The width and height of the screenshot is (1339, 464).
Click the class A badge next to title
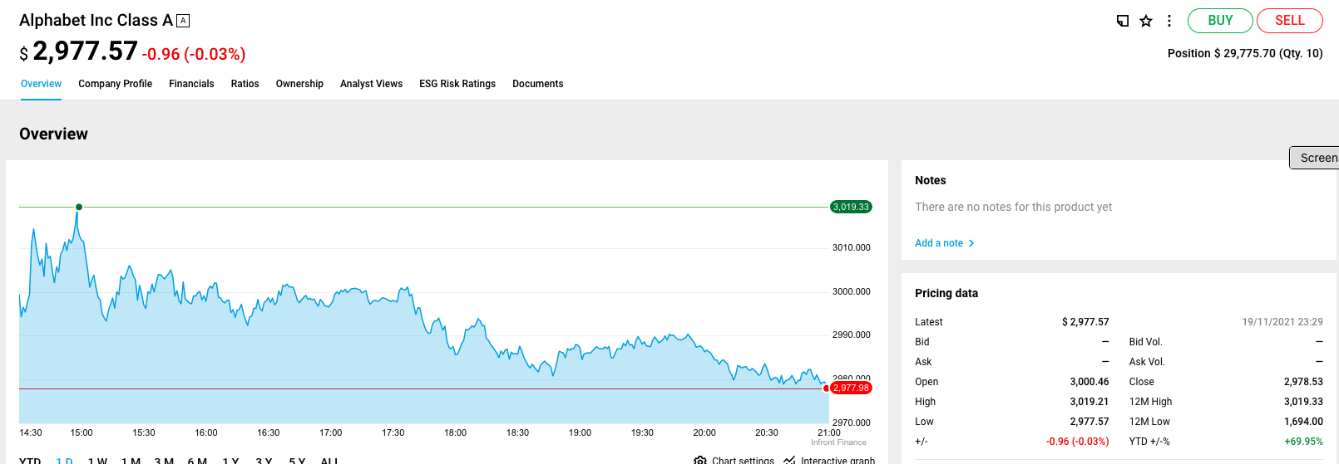(x=183, y=21)
